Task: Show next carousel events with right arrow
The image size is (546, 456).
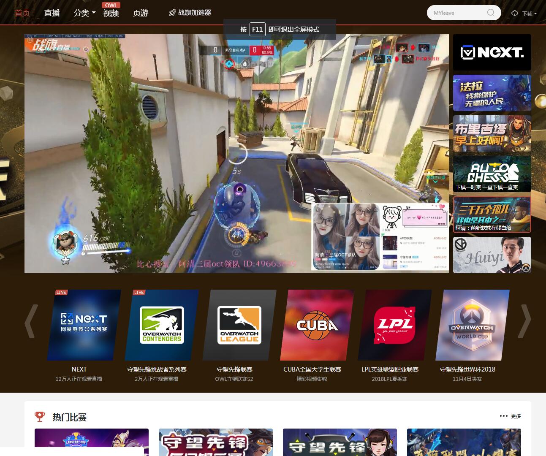Action: click(x=524, y=322)
